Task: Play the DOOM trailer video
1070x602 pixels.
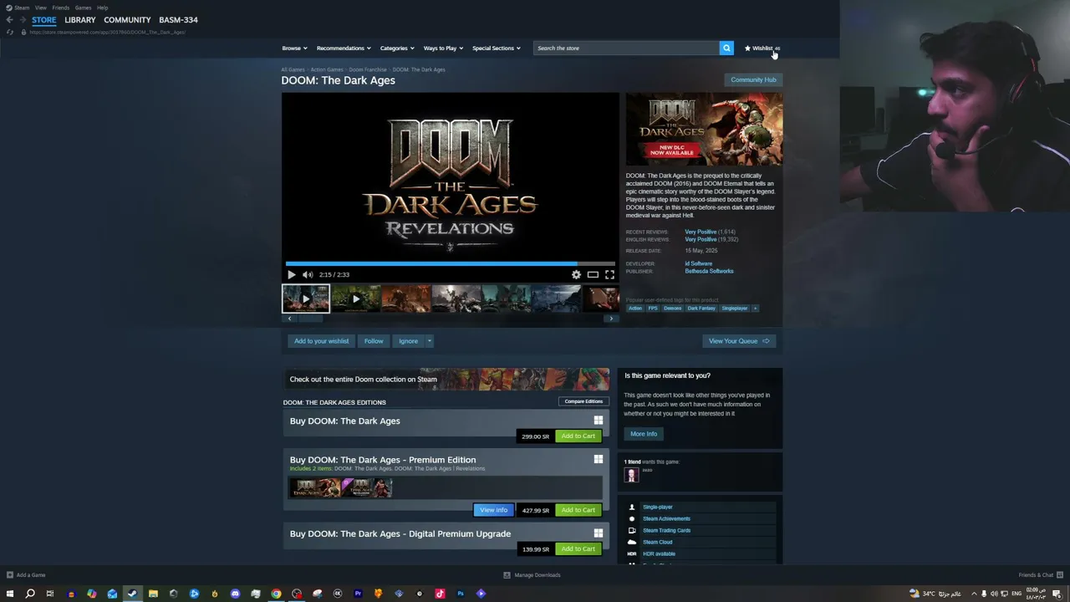Action: pos(291,274)
